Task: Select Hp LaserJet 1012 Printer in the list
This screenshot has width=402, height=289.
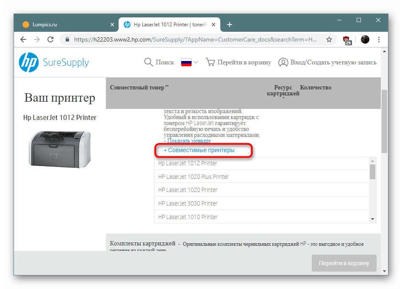Action: pos(261,163)
